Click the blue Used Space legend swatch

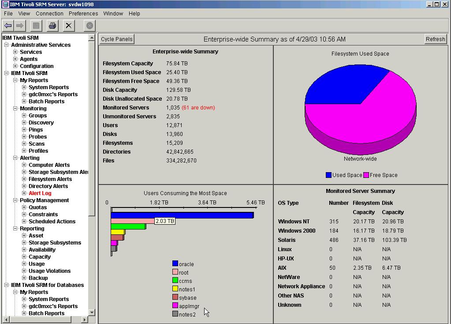pos(329,175)
